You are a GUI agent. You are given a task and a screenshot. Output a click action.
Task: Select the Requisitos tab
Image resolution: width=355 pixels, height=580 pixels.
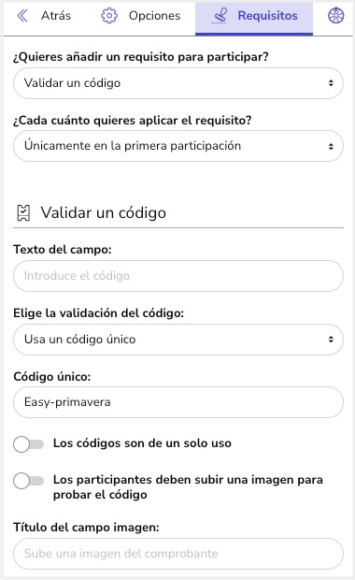pyautogui.click(x=254, y=18)
